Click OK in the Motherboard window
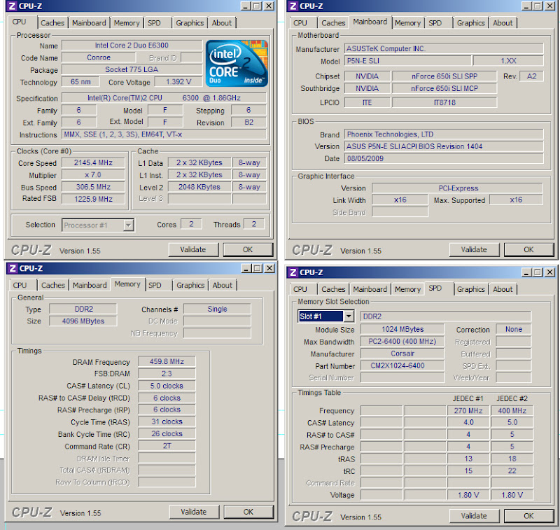This screenshot has width=560, height=530. tap(529, 250)
